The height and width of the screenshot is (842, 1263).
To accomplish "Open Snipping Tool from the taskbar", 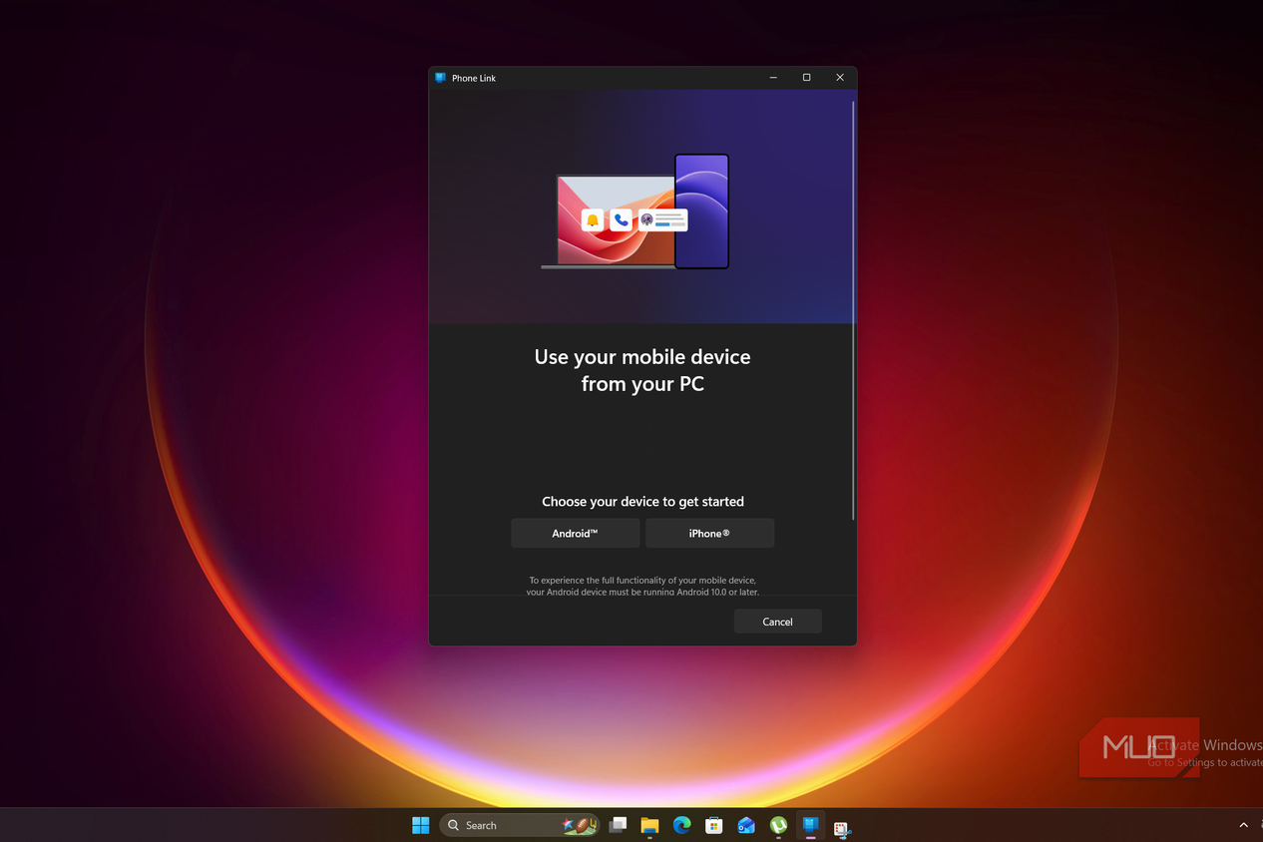I will (842, 827).
